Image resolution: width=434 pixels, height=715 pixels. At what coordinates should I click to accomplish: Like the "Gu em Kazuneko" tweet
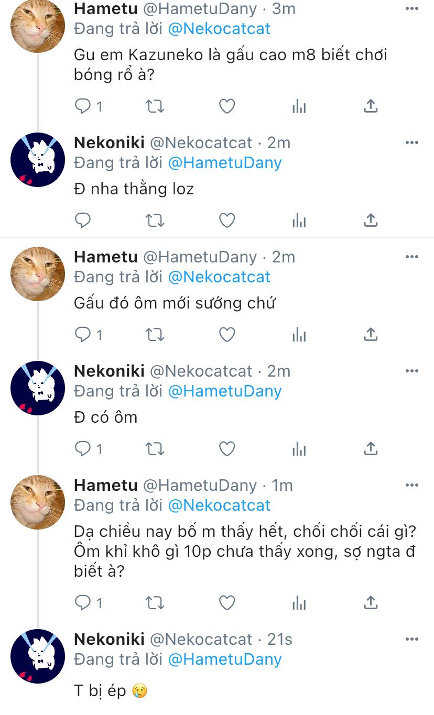click(x=226, y=106)
